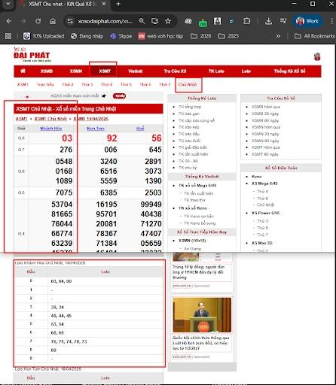Open TK xổ số Mega 6/45 link

[197, 186]
